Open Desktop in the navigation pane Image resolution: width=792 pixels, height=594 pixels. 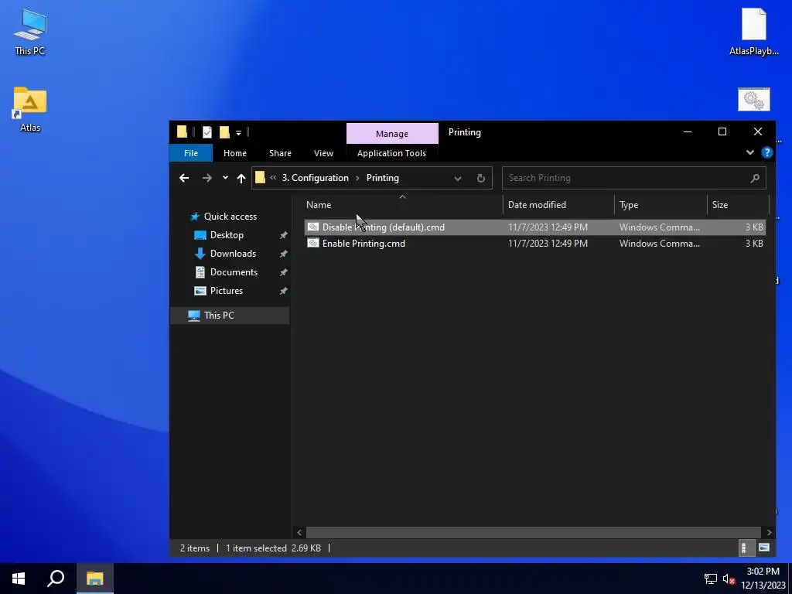point(227,235)
